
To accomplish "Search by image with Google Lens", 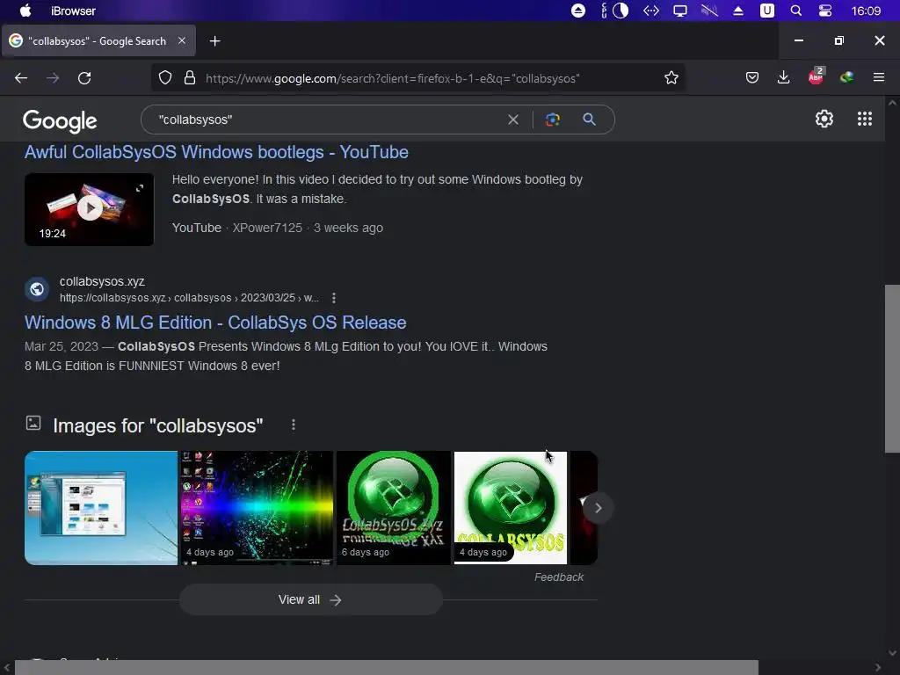I will click(x=552, y=120).
